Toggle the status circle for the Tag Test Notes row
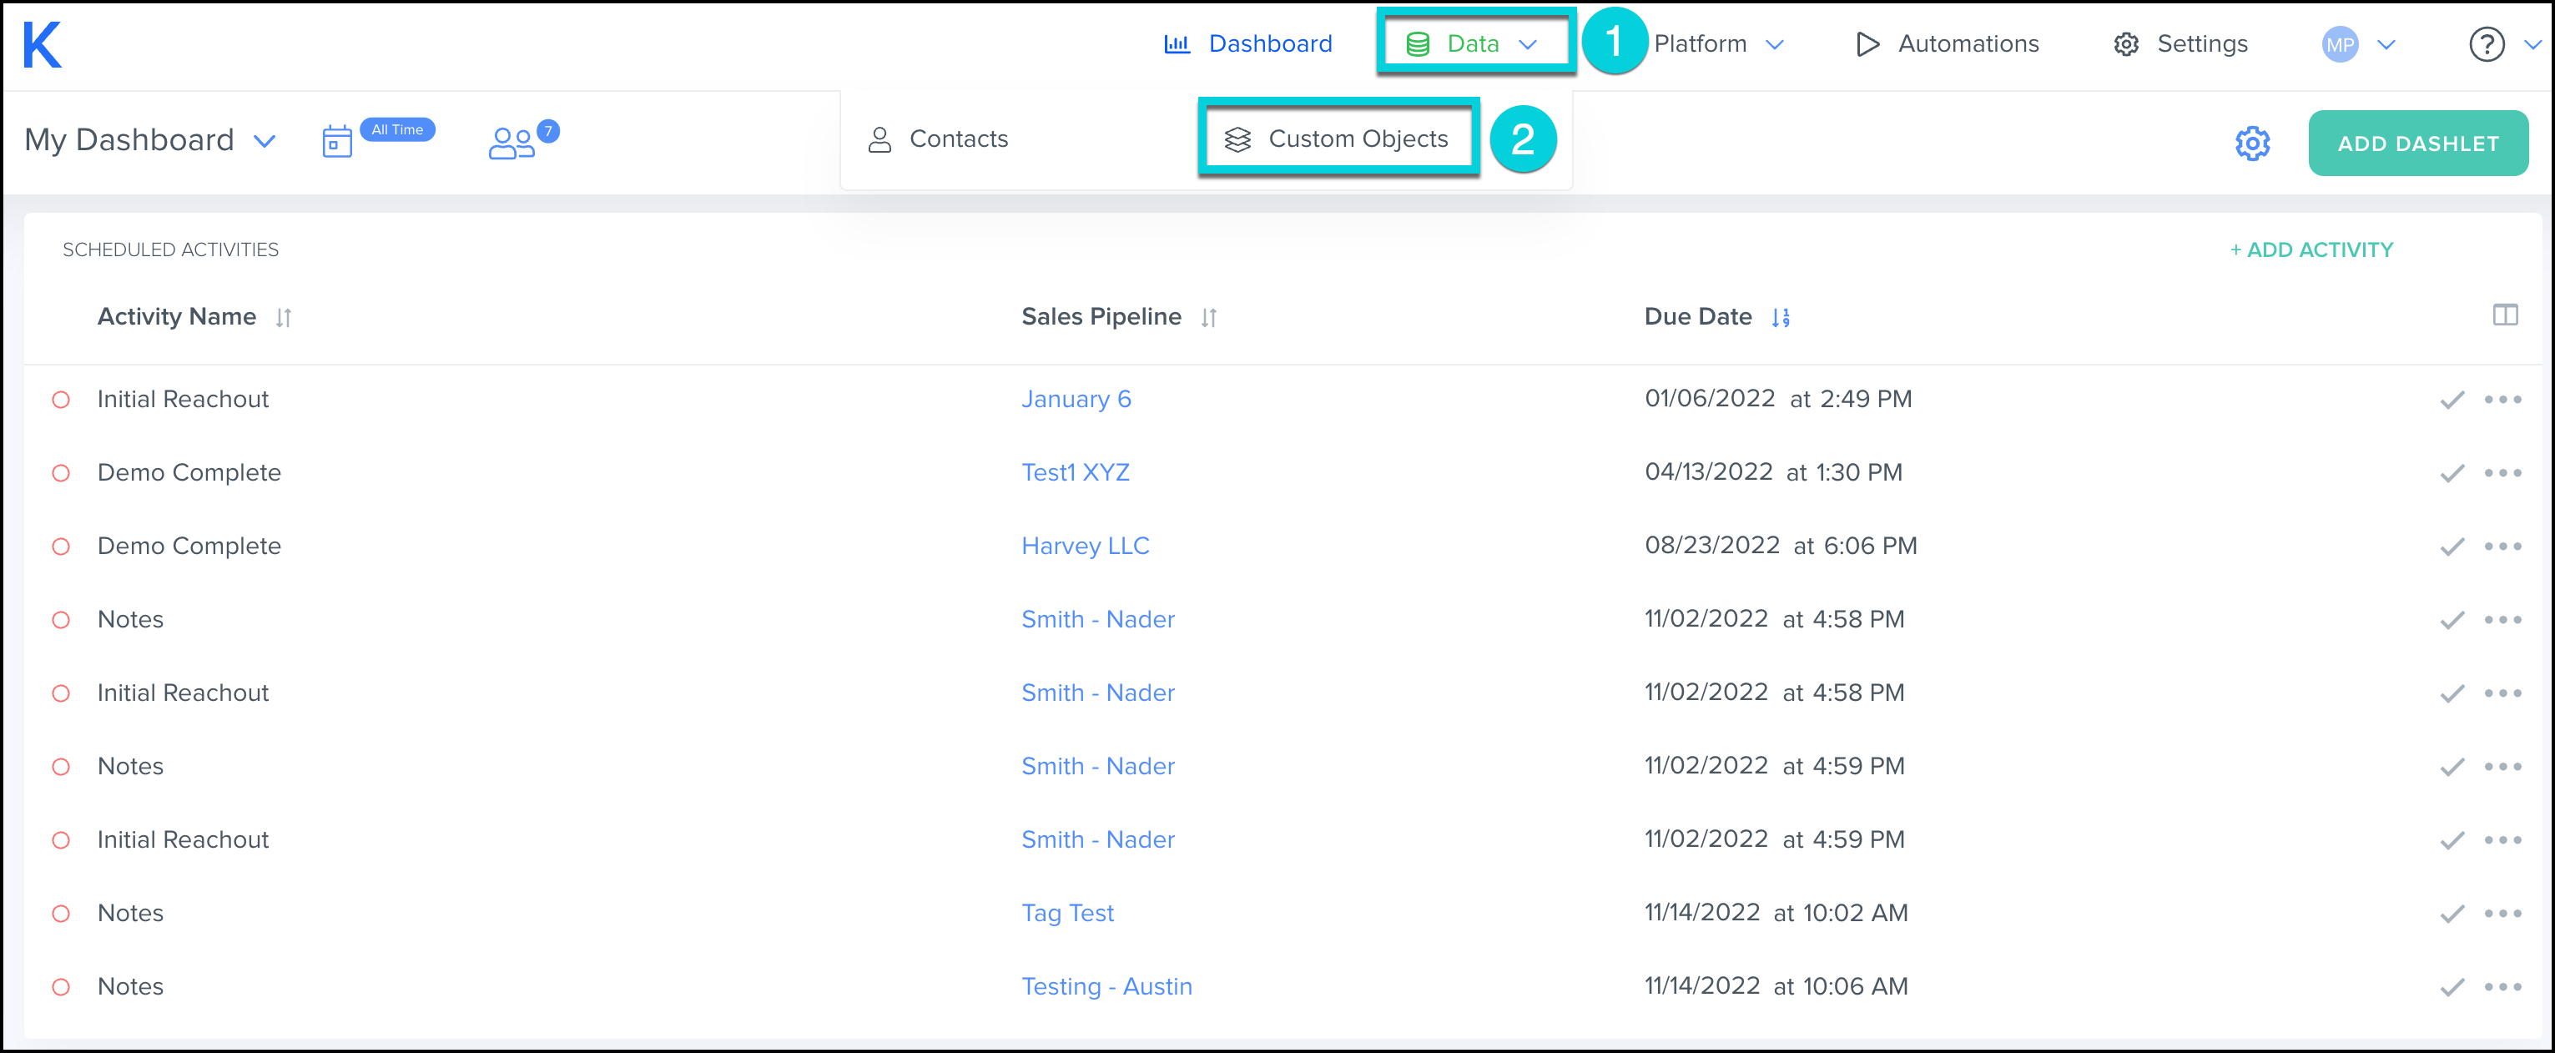Viewport: 2555px width, 1053px height. coord(62,913)
